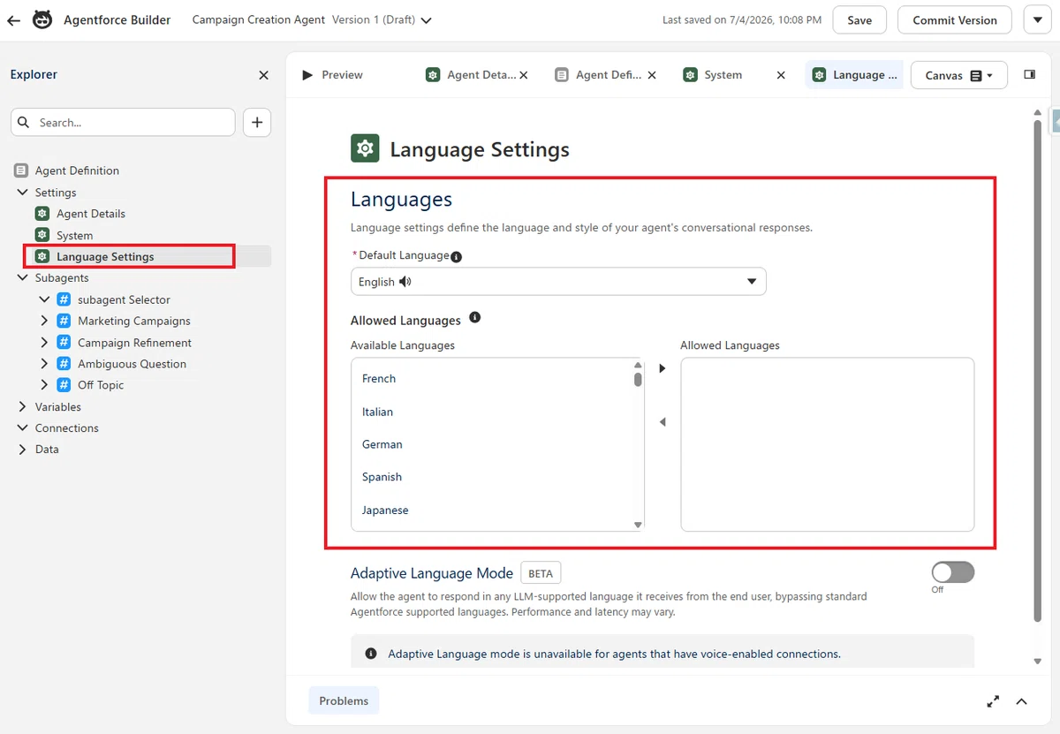
Task: Open the dropdown arrow next to Commit Version
Action: (x=1037, y=19)
